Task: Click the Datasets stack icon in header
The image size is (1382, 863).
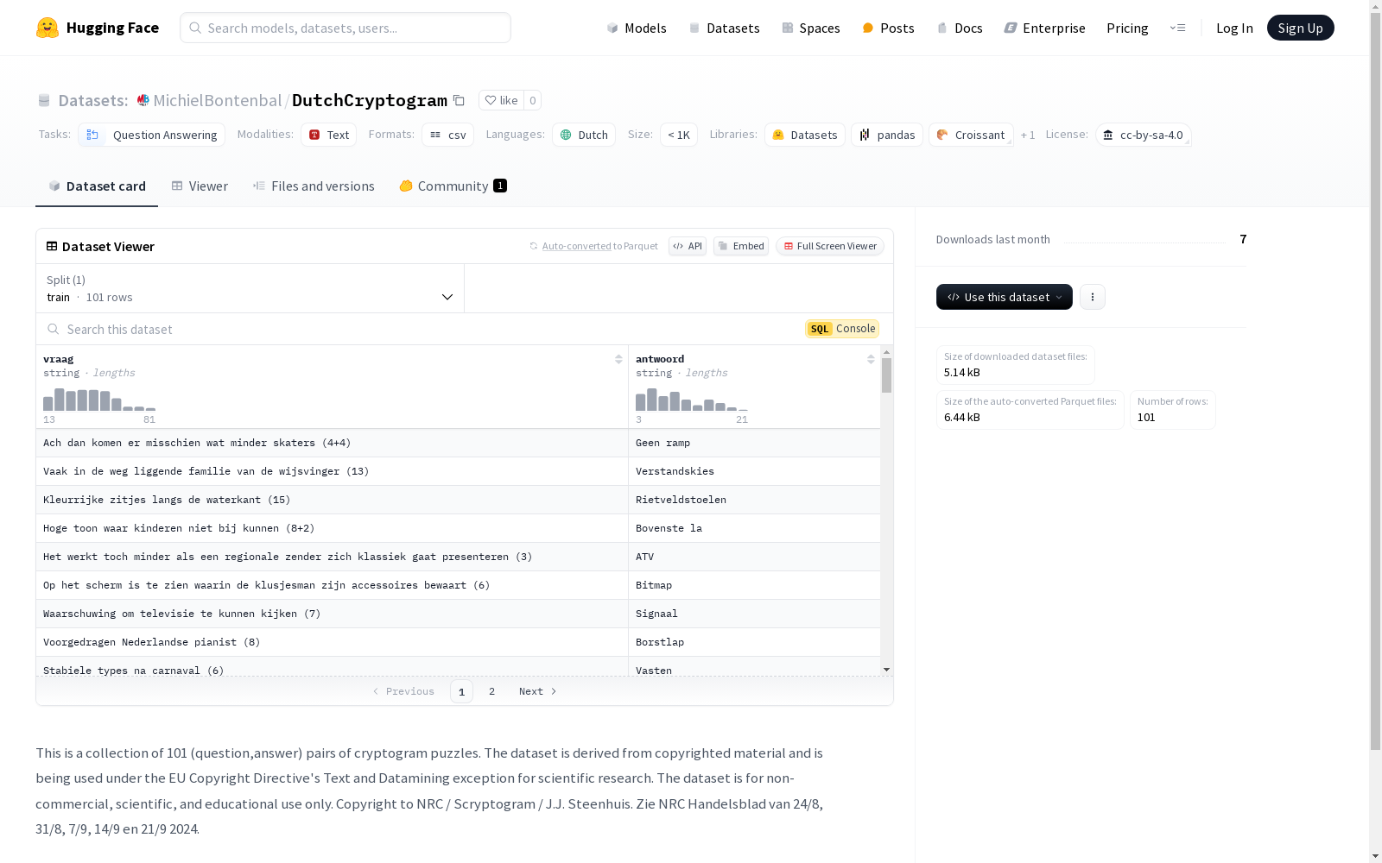Action: tap(44, 101)
